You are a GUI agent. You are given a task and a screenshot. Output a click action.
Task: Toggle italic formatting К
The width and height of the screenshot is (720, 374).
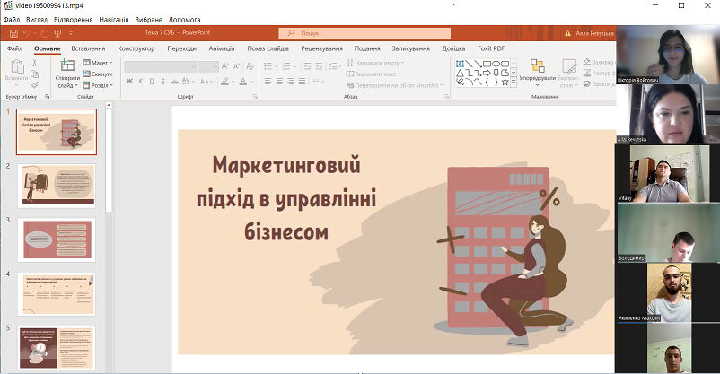(x=141, y=82)
